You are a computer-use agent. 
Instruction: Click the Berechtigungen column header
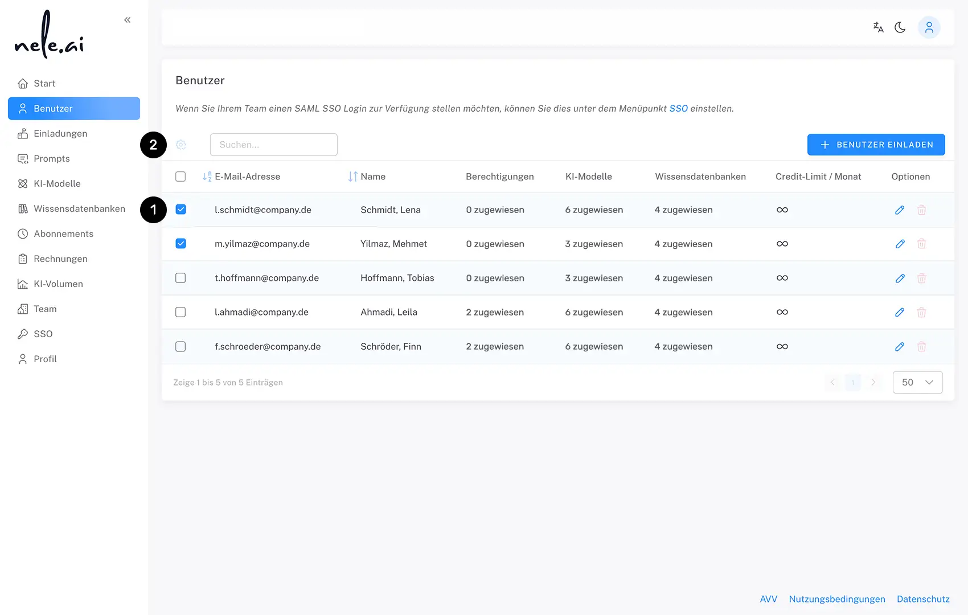(x=500, y=177)
